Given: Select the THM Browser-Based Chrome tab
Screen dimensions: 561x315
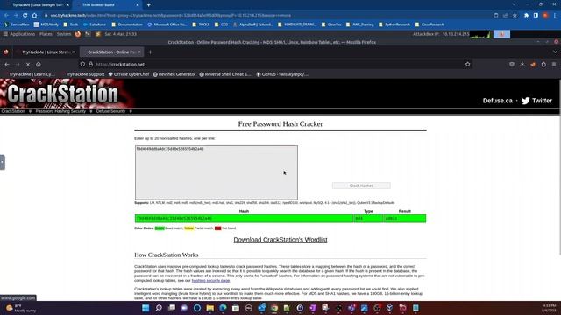Looking at the screenshot, I should coord(106,5).
